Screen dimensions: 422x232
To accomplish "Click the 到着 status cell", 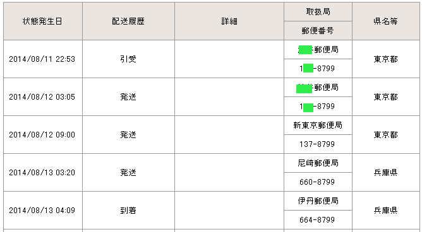I will click(128, 211).
